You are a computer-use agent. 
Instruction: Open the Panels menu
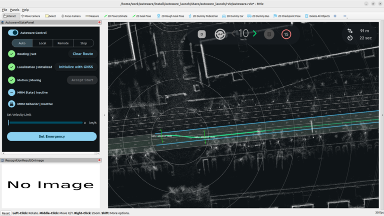pos(14,9)
